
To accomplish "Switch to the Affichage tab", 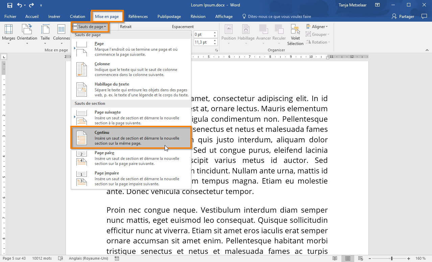I will tap(224, 17).
